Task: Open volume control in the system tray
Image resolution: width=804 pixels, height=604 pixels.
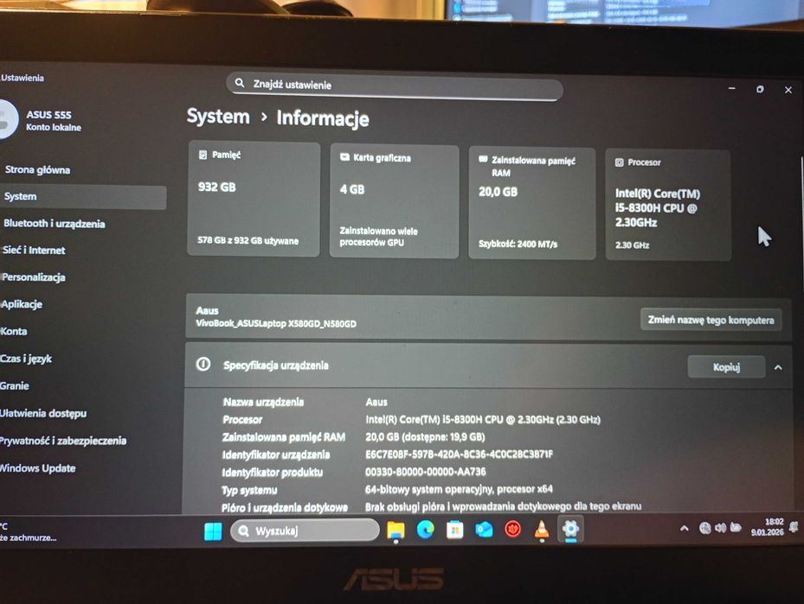Action: 720,528
